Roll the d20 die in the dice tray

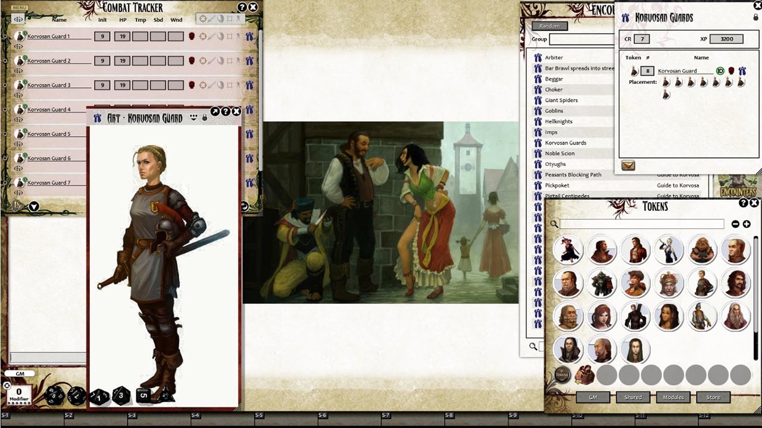tap(55, 395)
